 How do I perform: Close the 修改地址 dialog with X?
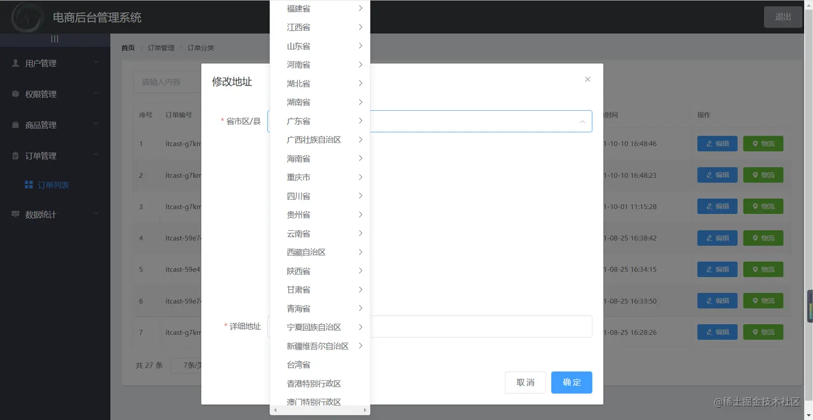[588, 79]
